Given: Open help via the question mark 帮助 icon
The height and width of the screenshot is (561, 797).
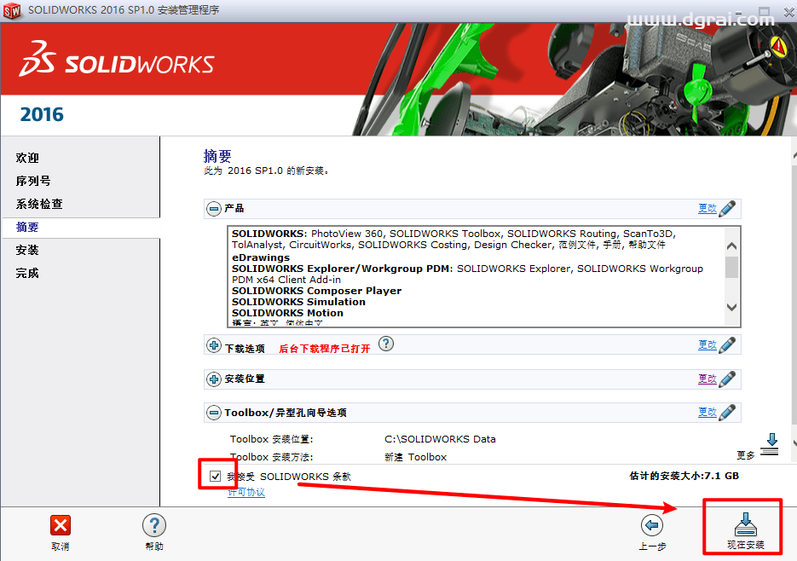Looking at the screenshot, I should [x=154, y=525].
